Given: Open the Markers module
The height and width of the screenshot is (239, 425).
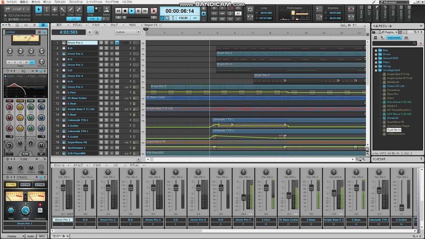Looking at the screenshot, I should [377, 13].
